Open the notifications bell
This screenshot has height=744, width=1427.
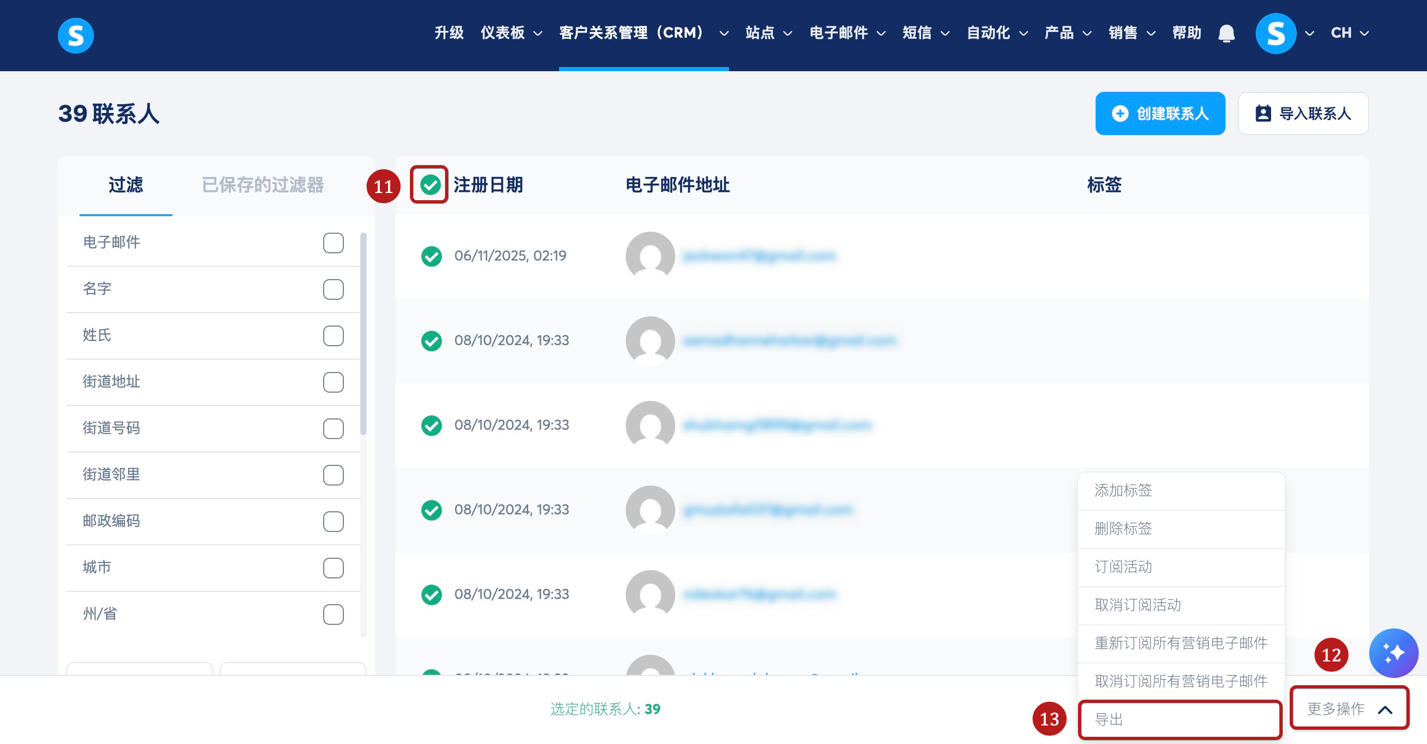[1226, 33]
